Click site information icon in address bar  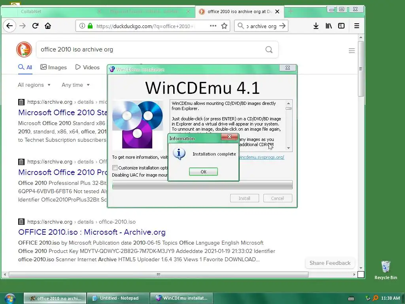(82, 26)
